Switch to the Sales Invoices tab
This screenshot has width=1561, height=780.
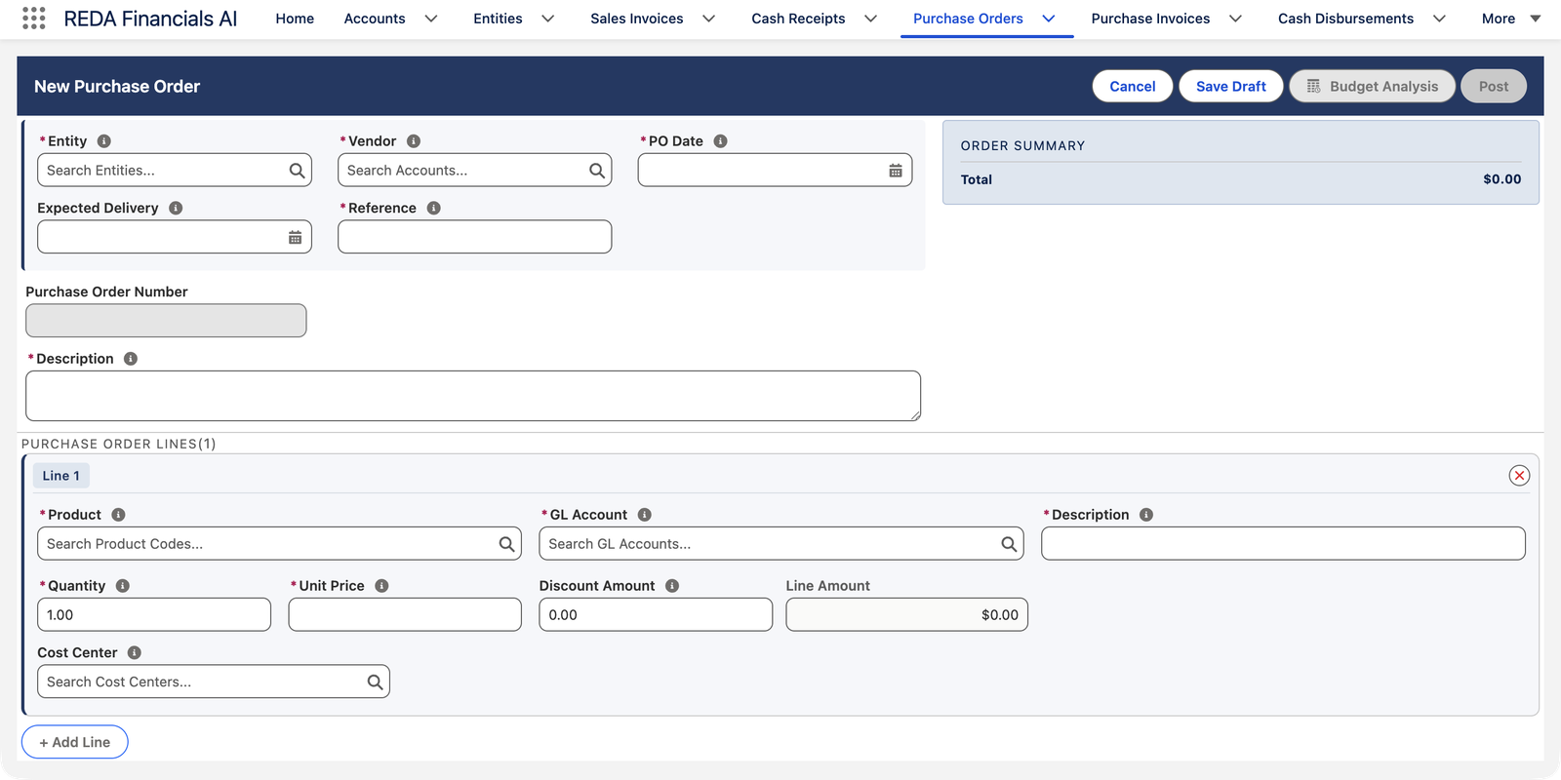pyautogui.click(x=637, y=19)
